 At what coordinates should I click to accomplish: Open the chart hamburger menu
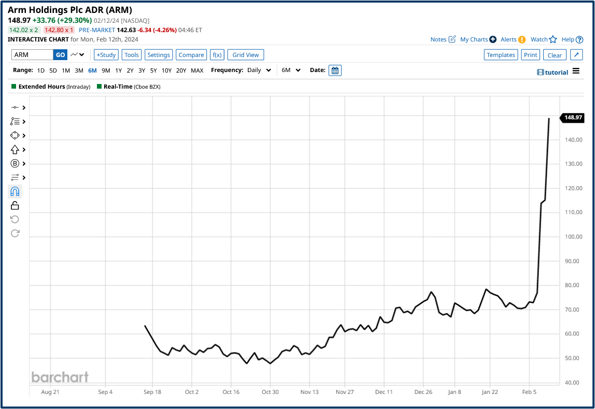click(x=576, y=72)
